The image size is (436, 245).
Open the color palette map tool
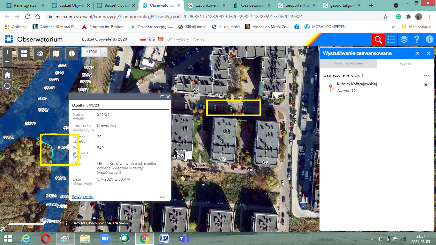coord(40,54)
